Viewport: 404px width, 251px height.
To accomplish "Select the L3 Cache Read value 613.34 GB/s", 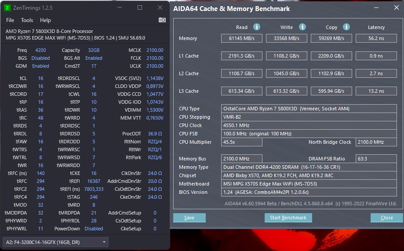I will pyautogui.click(x=242, y=91).
